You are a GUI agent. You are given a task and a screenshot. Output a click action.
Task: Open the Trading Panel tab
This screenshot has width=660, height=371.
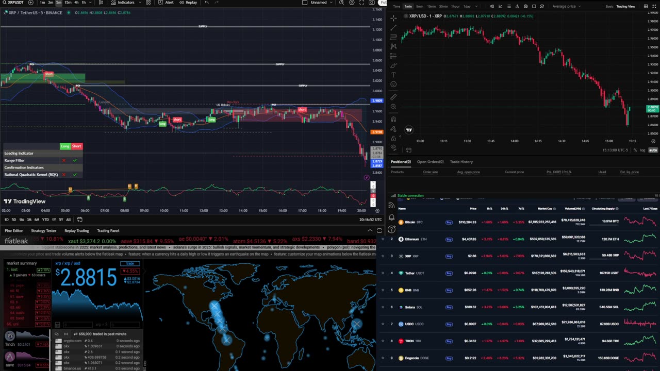pyautogui.click(x=108, y=231)
